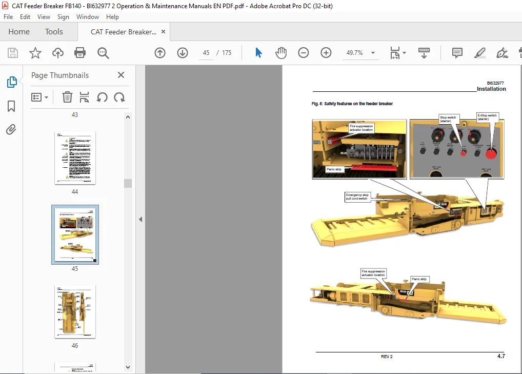Image resolution: width=522 pixels, height=374 pixels.
Task: Delete selected page thumbnail
Action: point(67,97)
